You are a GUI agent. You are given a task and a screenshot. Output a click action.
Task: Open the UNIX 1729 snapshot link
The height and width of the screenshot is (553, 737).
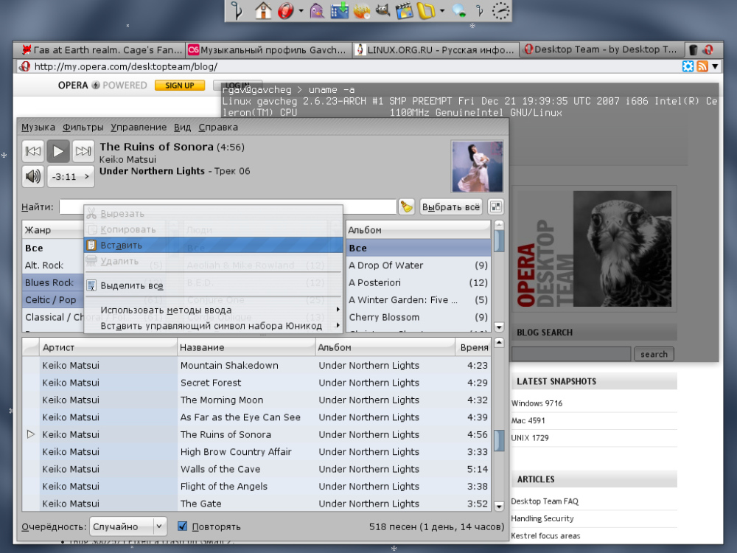coord(530,438)
